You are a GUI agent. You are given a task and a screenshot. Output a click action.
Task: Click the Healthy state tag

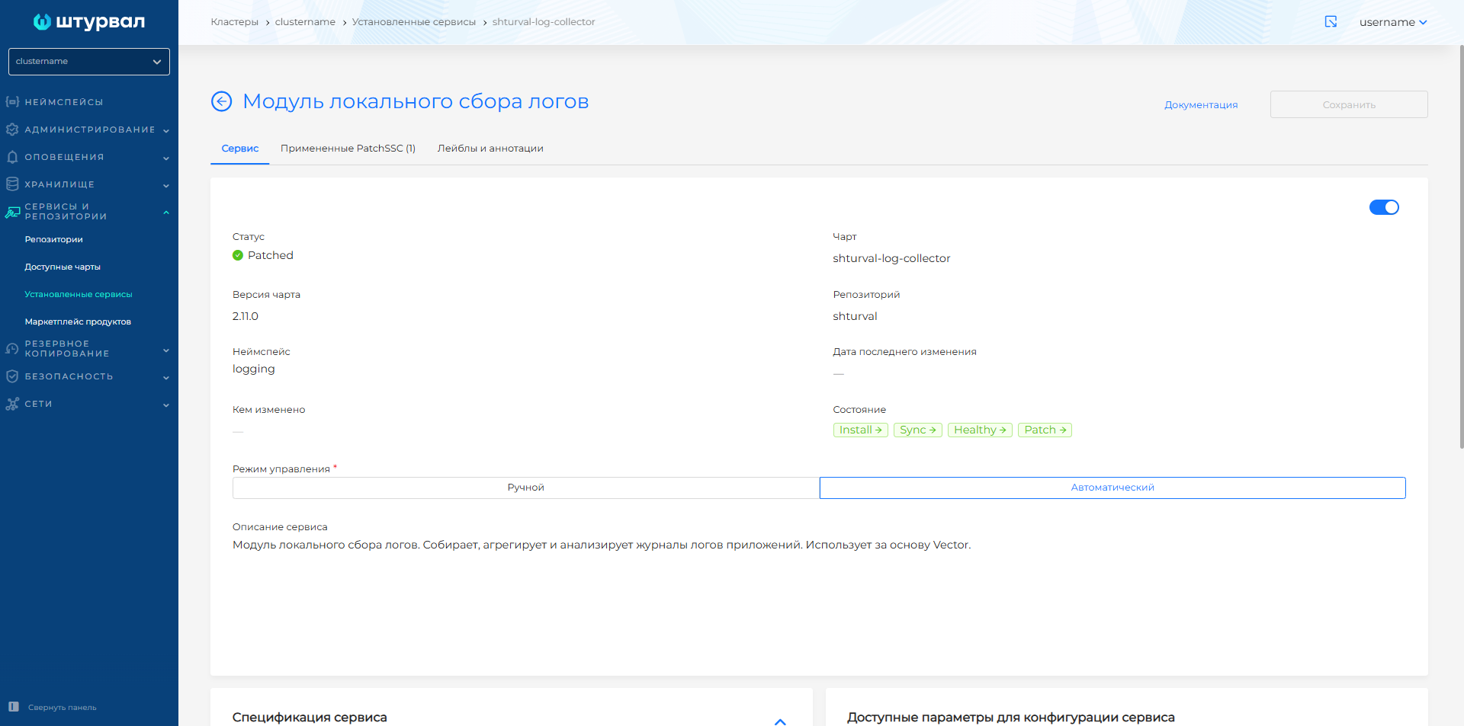(x=979, y=430)
